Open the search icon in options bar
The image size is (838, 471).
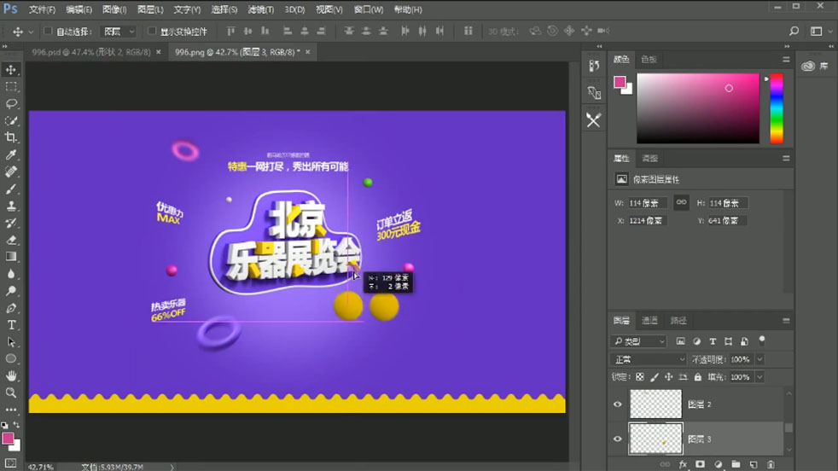pyautogui.click(x=794, y=31)
